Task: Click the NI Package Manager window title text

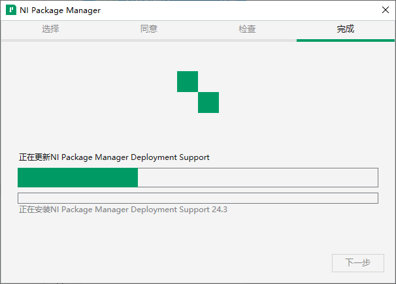Action: coord(61,10)
